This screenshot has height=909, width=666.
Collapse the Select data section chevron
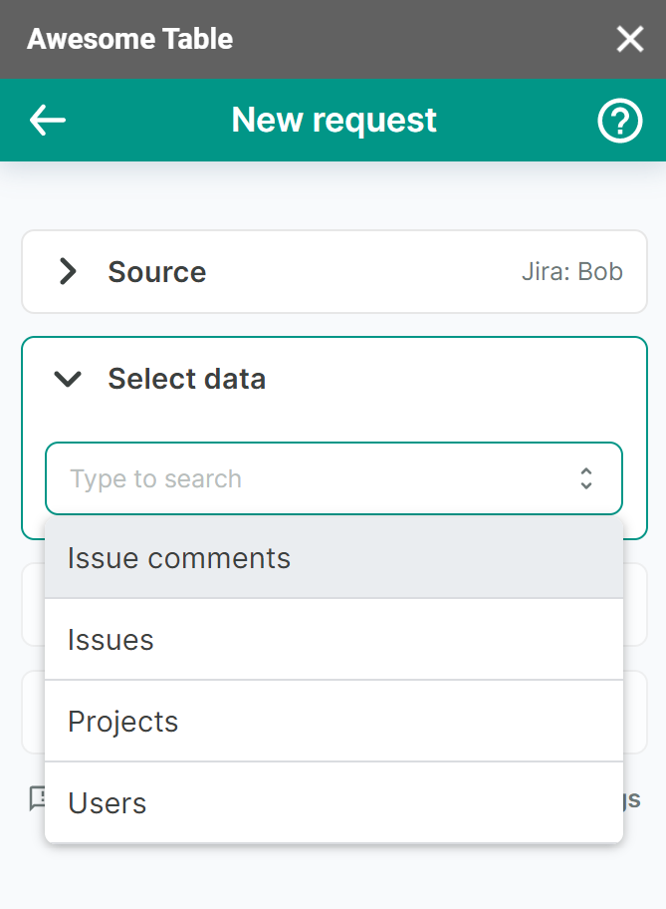point(68,379)
